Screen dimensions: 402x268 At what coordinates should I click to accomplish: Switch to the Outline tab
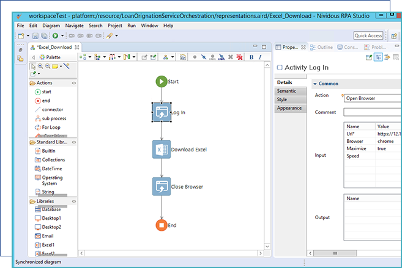pyautogui.click(x=321, y=47)
